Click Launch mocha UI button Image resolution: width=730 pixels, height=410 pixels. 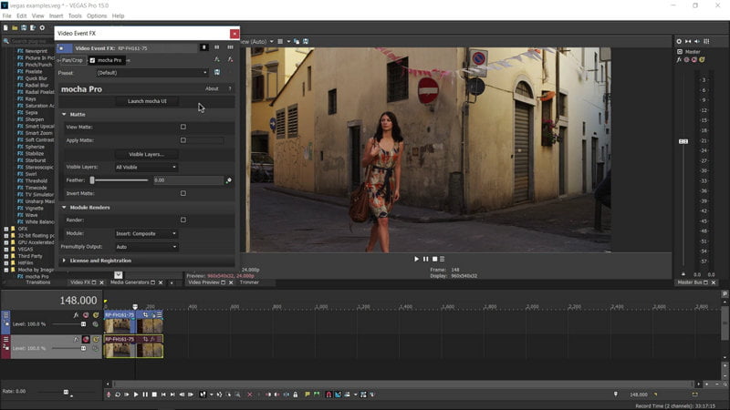pyautogui.click(x=147, y=101)
